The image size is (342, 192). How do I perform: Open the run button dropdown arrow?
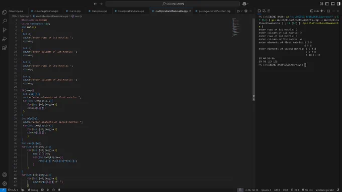click(x=242, y=11)
